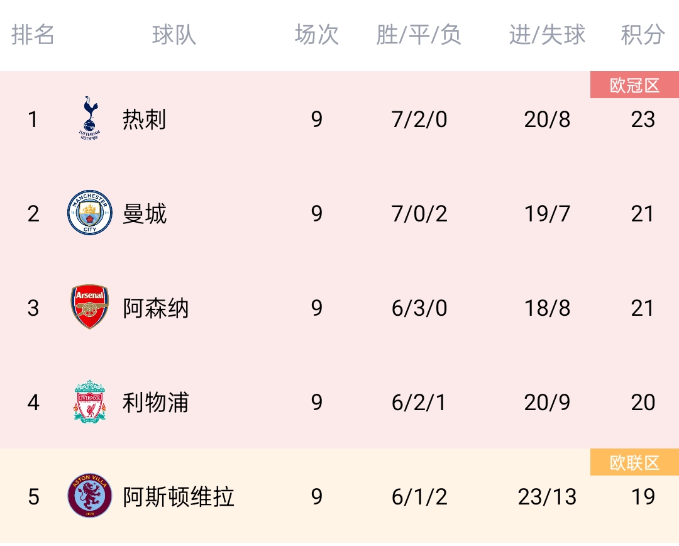
Task: Select team name 阿斯顿维拉
Action: coord(179,496)
